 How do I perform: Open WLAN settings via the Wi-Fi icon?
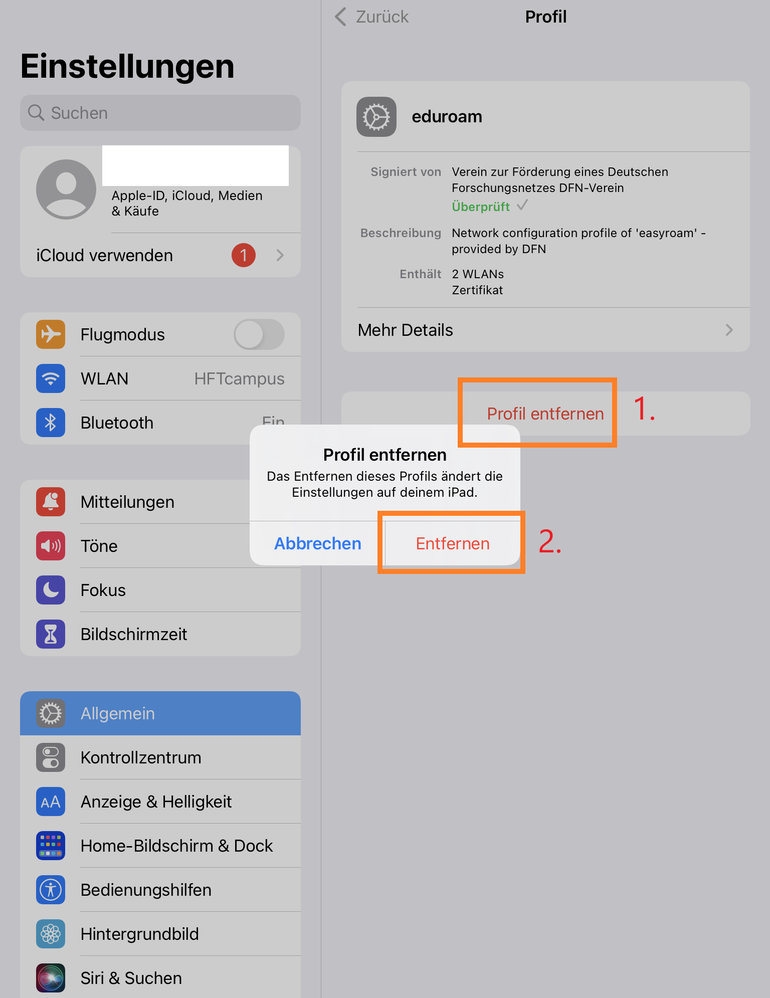tap(51, 378)
